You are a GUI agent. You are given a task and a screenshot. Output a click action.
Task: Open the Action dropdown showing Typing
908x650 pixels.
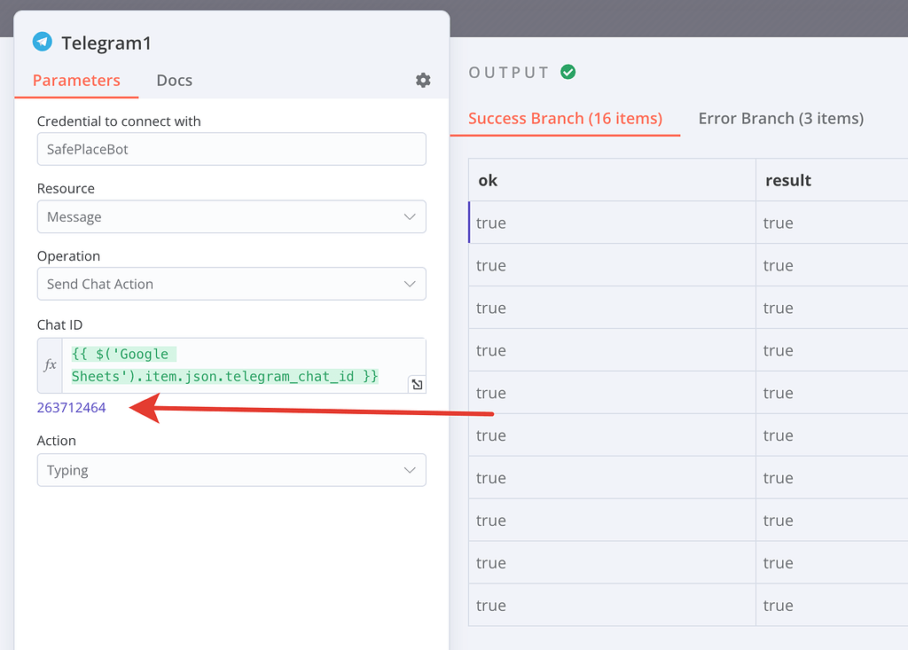[231, 470]
